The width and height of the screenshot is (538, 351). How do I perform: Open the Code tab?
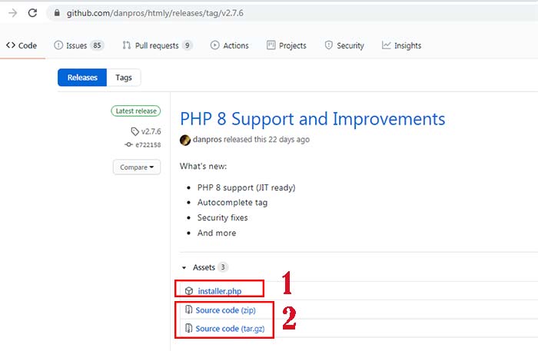point(22,45)
